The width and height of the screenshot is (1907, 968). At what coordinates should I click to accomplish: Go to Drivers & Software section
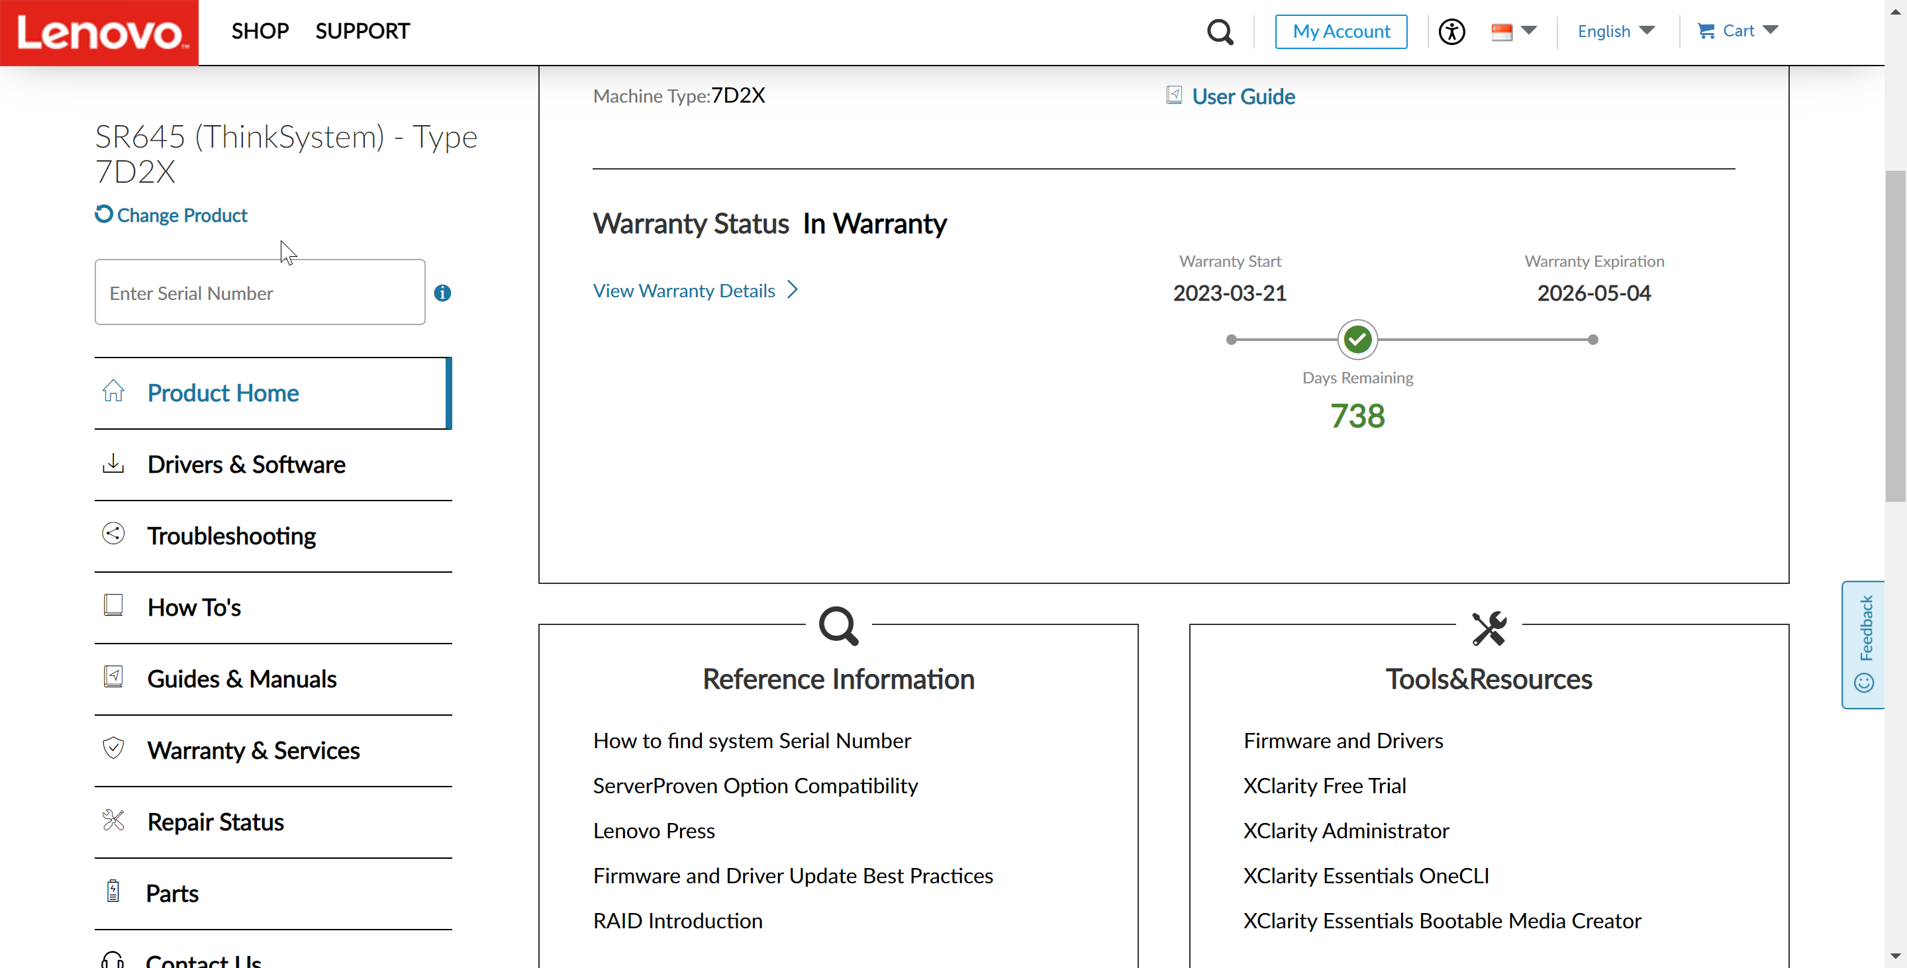coord(273,465)
